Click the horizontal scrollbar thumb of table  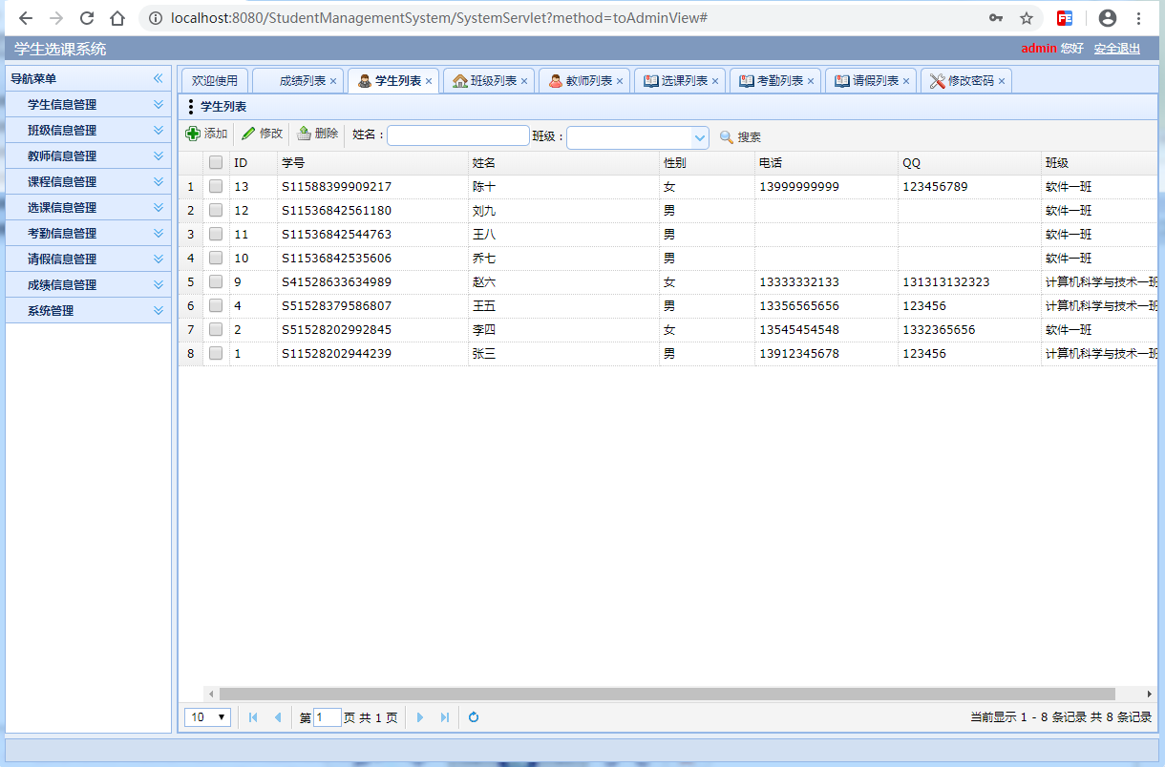[667, 694]
